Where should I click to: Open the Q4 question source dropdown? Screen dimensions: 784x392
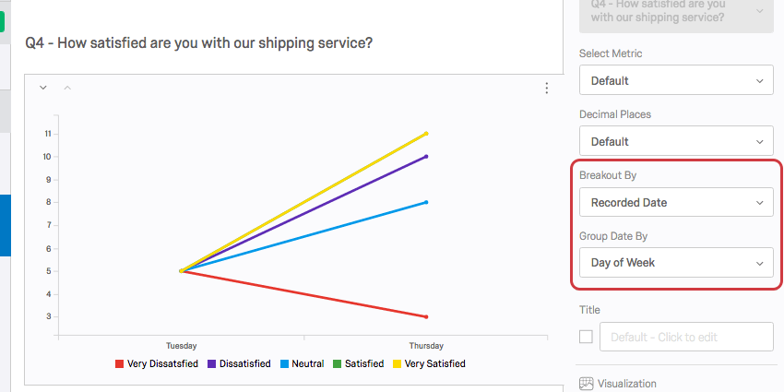676,11
